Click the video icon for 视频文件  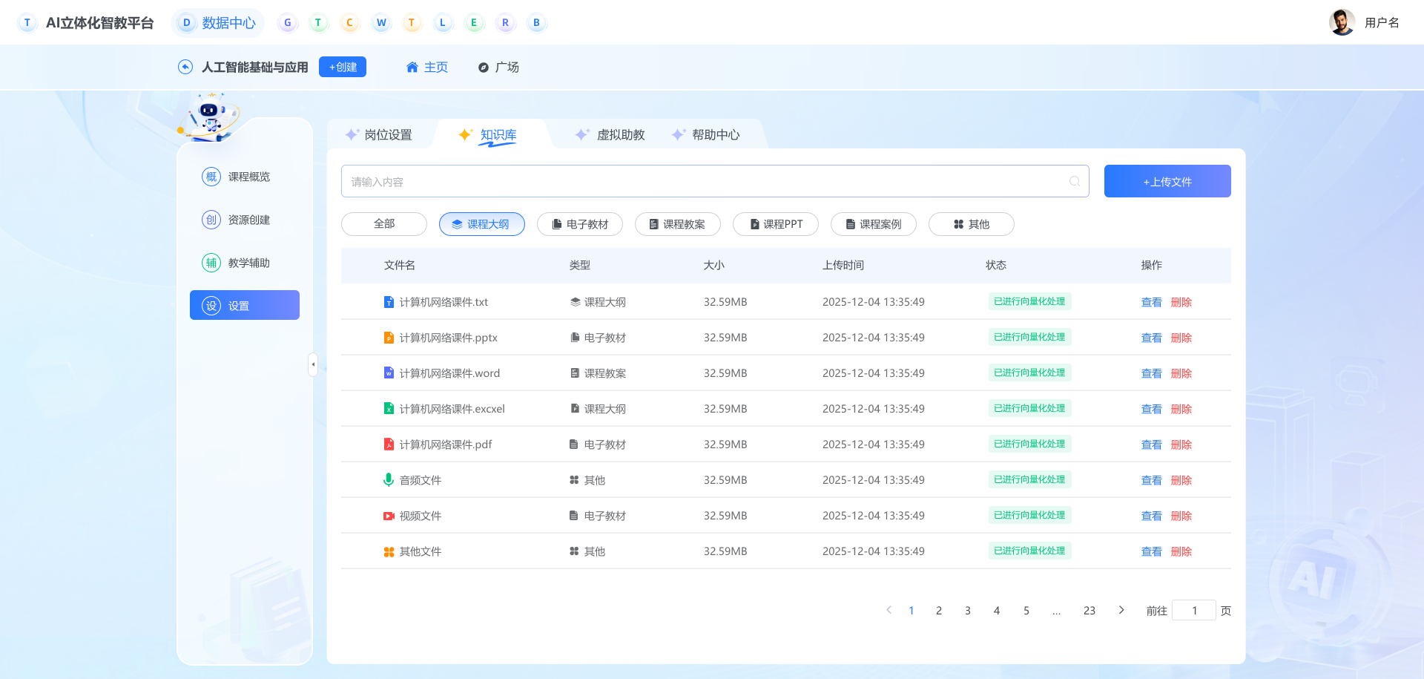[389, 516]
